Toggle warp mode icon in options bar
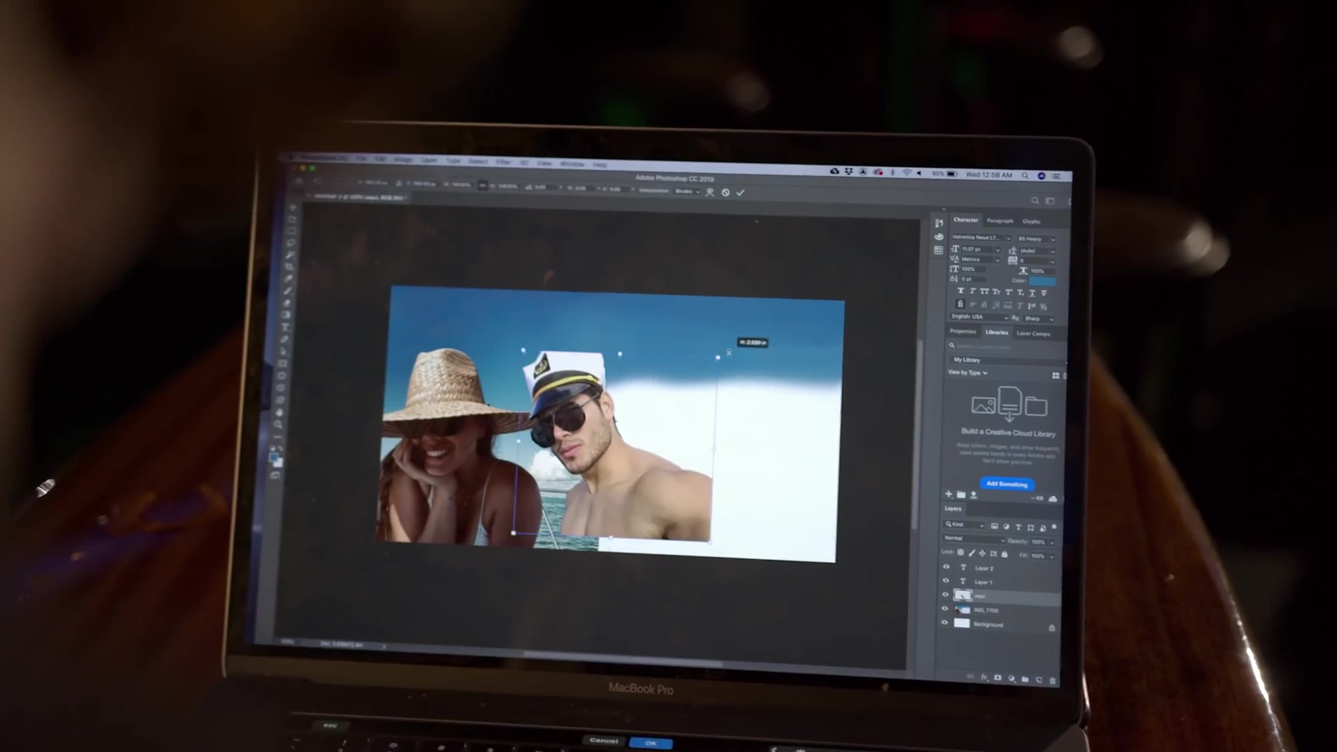 (x=710, y=192)
